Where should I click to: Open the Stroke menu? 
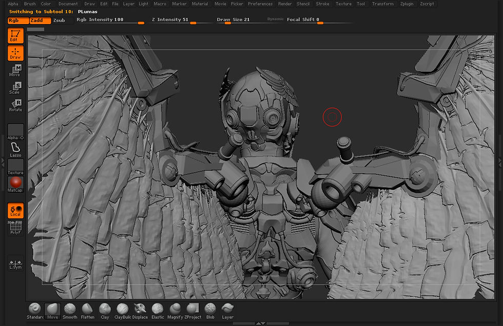tap(322, 4)
